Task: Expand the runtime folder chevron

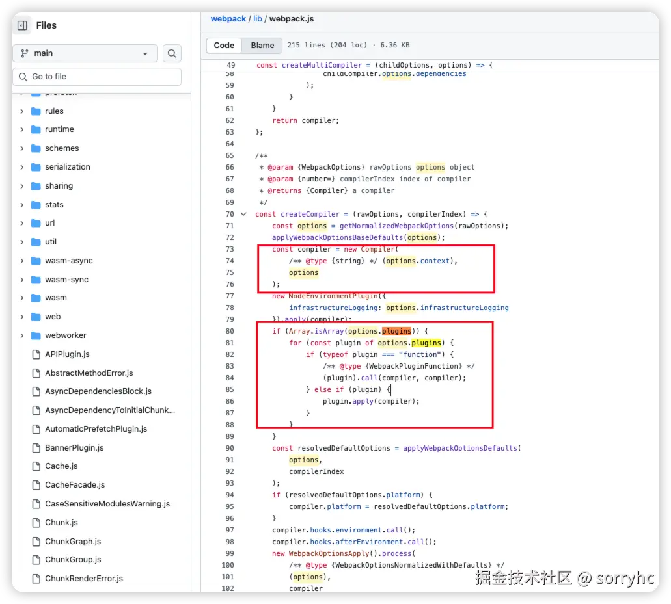Action: coord(22,129)
